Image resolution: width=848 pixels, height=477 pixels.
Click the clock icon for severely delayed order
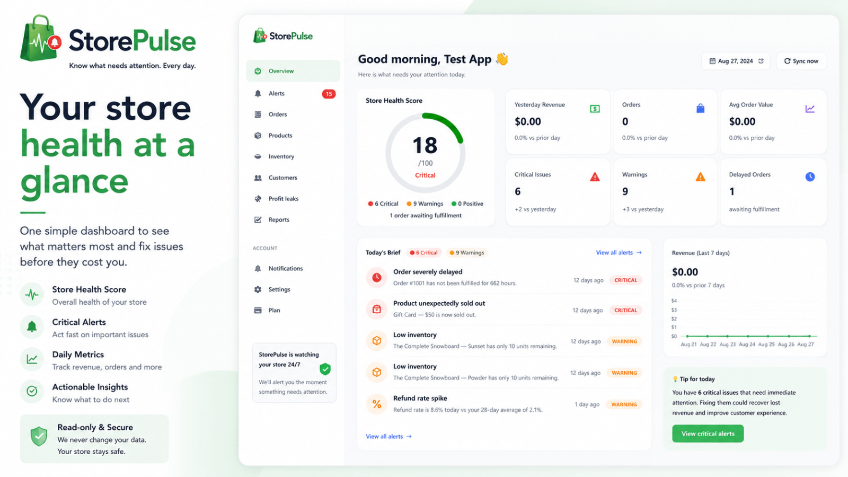click(x=376, y=277)
